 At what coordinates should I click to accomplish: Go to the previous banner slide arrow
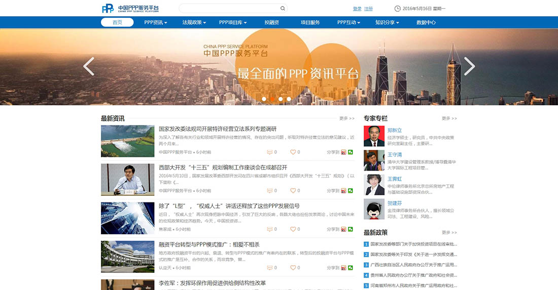(89, 66)
